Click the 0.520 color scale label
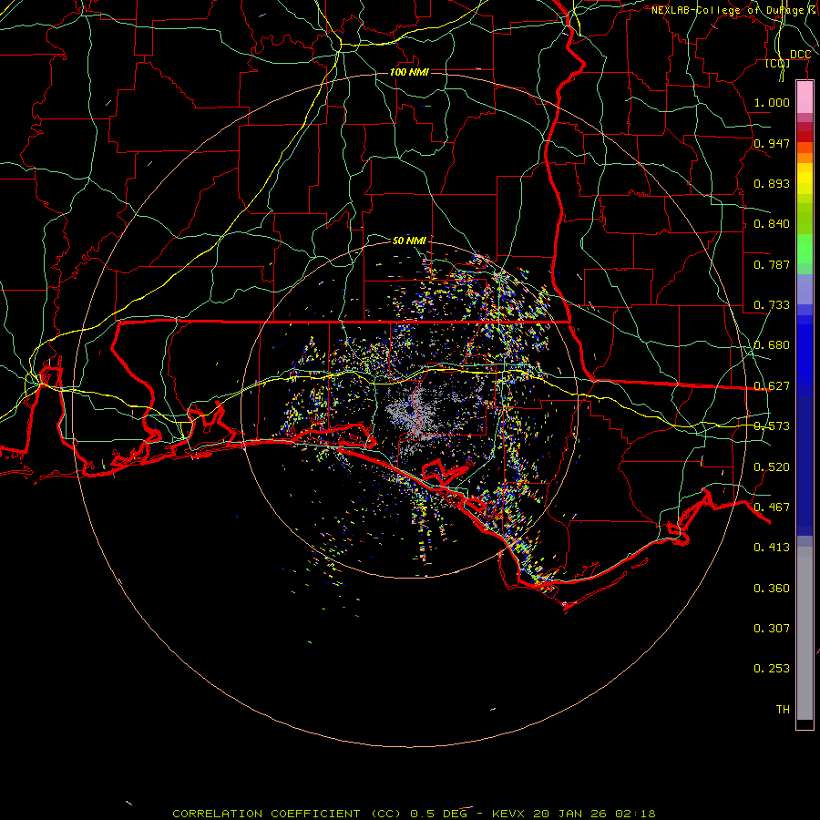820x820 pixels. tap(772, 466)
